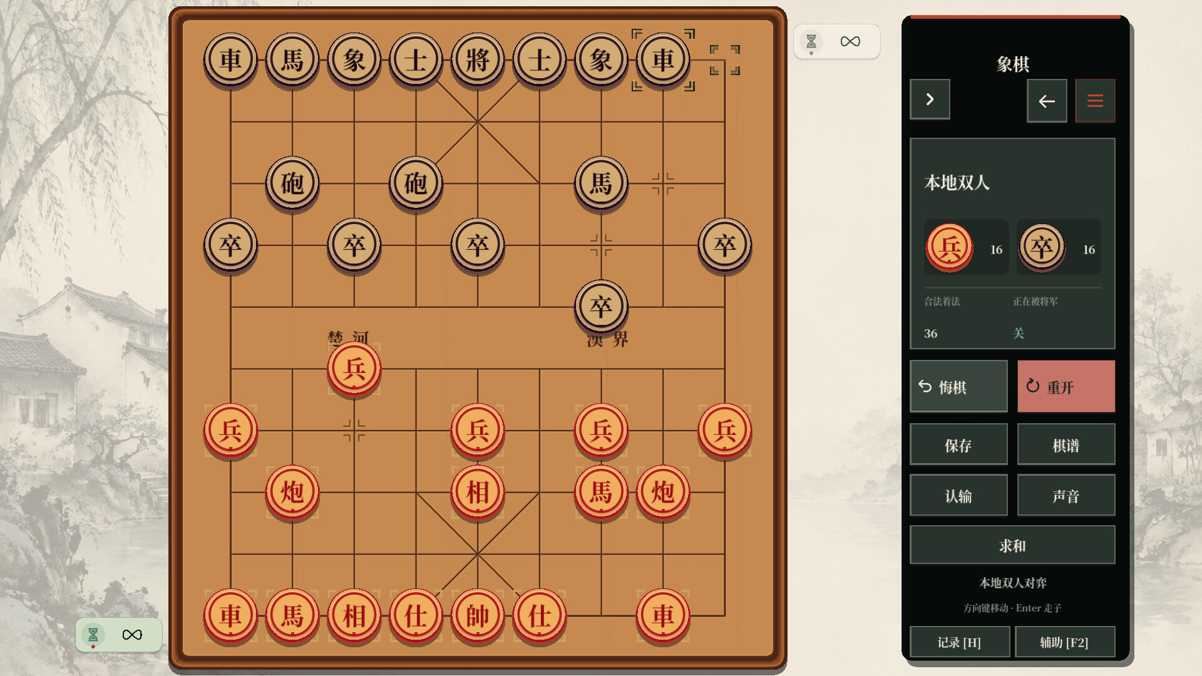The height and width of the screenshot is (676, 1202).
Task: Offer a draw with 求和
Action: (x=1012, y=545)
